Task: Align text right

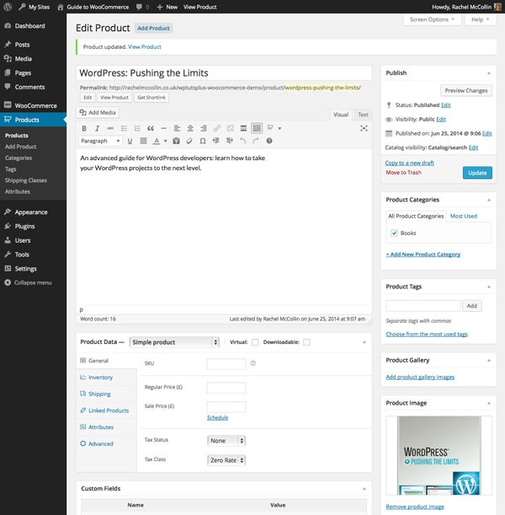Action: pos(204,128)
